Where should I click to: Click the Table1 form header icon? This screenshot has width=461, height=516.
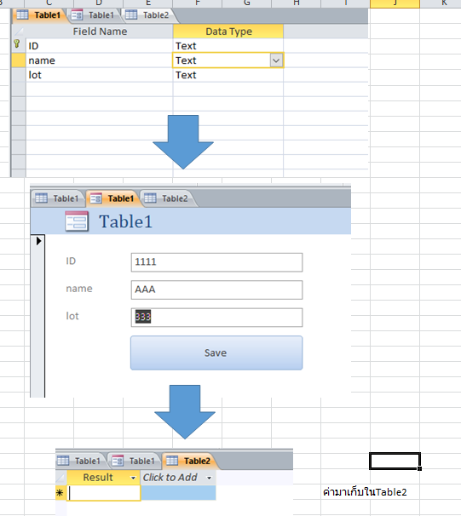point(77,221)
